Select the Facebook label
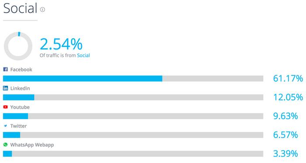The image size is (306, 163). pos(21,70)
